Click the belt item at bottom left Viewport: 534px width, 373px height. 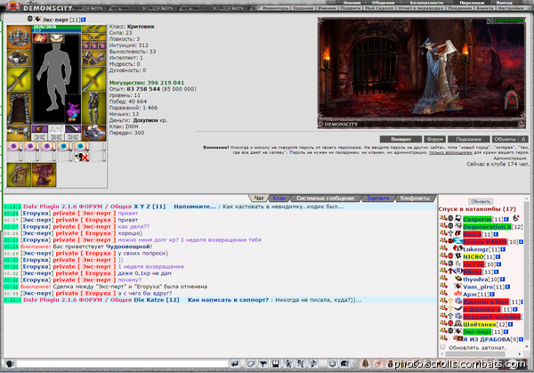(x=19, y=133)
